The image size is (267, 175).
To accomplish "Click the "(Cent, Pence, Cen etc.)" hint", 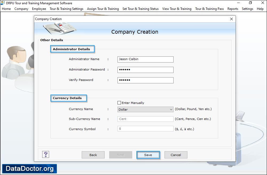I will (x=193, y=119).
